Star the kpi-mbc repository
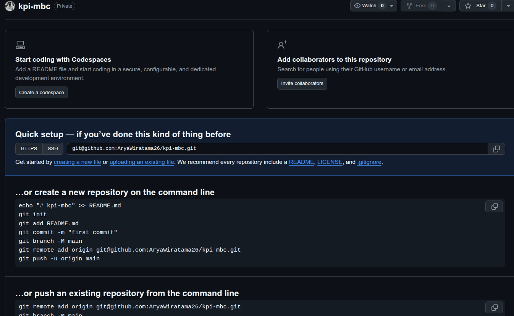Image resolution: width=514 pixels, height=316 pixels. (480, 6)
